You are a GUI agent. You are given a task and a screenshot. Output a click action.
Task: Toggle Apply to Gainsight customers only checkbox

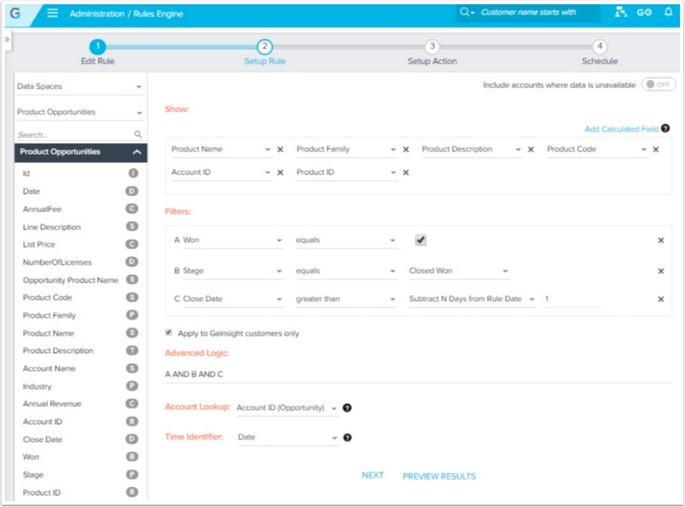168,332
